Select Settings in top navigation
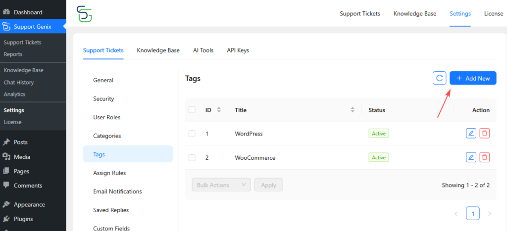This screenshot has width=507, height=231. point(460,13)
